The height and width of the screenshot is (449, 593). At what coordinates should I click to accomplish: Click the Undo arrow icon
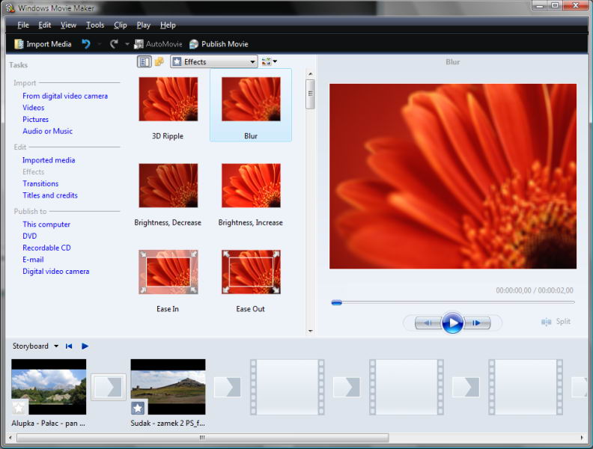coord(86,44)
